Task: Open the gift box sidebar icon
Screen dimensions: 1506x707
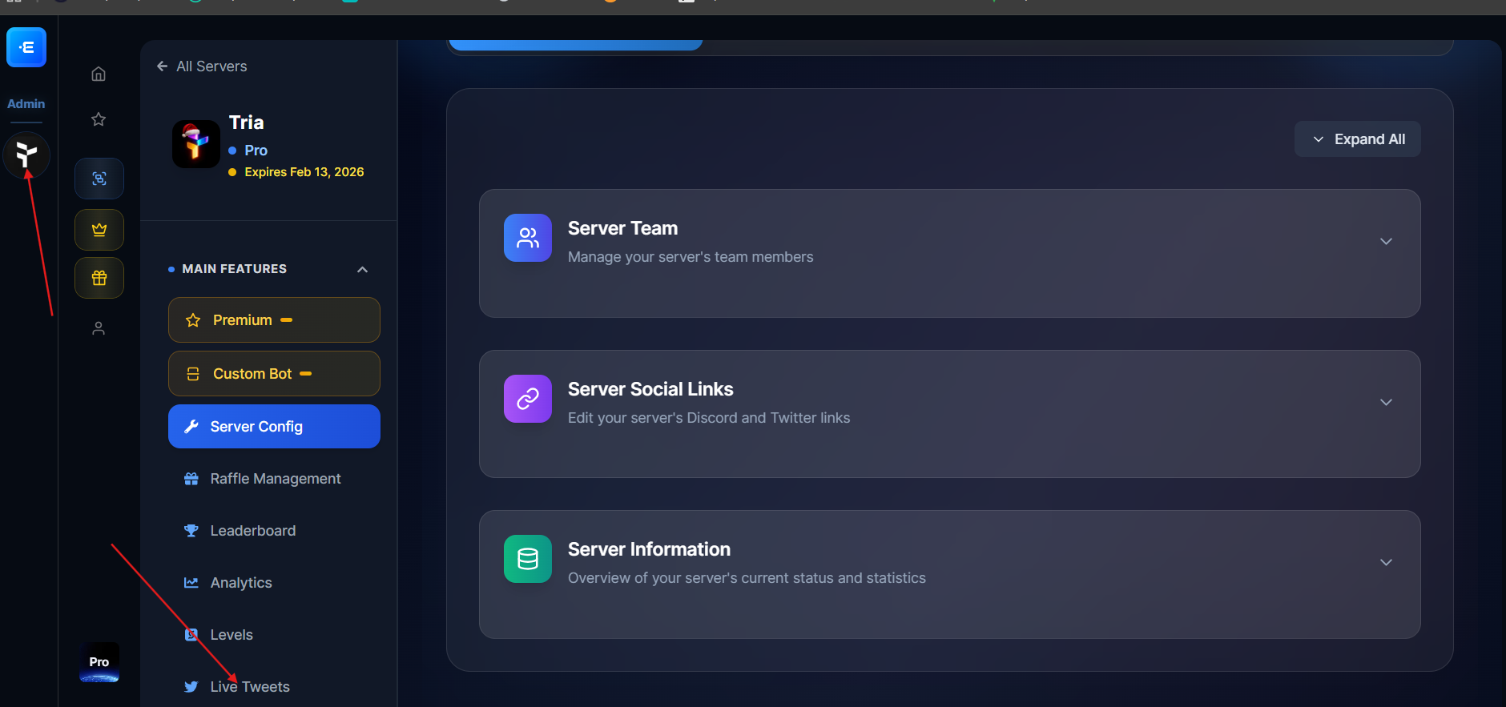Action: pos(99,278)
